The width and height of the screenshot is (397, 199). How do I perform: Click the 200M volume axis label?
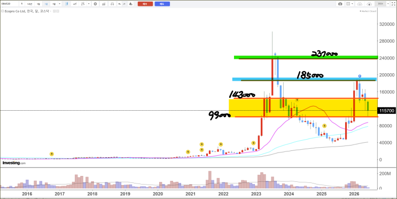384,173
